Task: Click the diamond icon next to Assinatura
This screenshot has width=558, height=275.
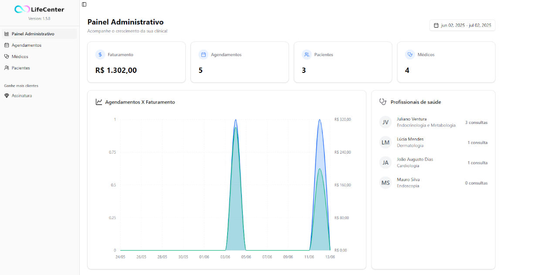Action: 7,96
